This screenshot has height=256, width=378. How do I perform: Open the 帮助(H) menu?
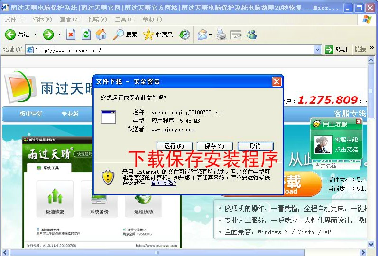click(x=152, y=19)
